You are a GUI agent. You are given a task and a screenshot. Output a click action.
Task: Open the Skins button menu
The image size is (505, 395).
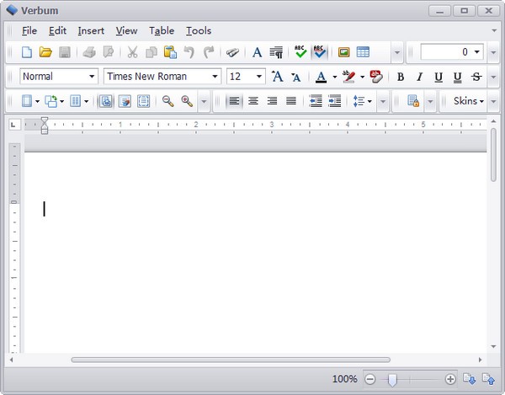coord(469,101)
